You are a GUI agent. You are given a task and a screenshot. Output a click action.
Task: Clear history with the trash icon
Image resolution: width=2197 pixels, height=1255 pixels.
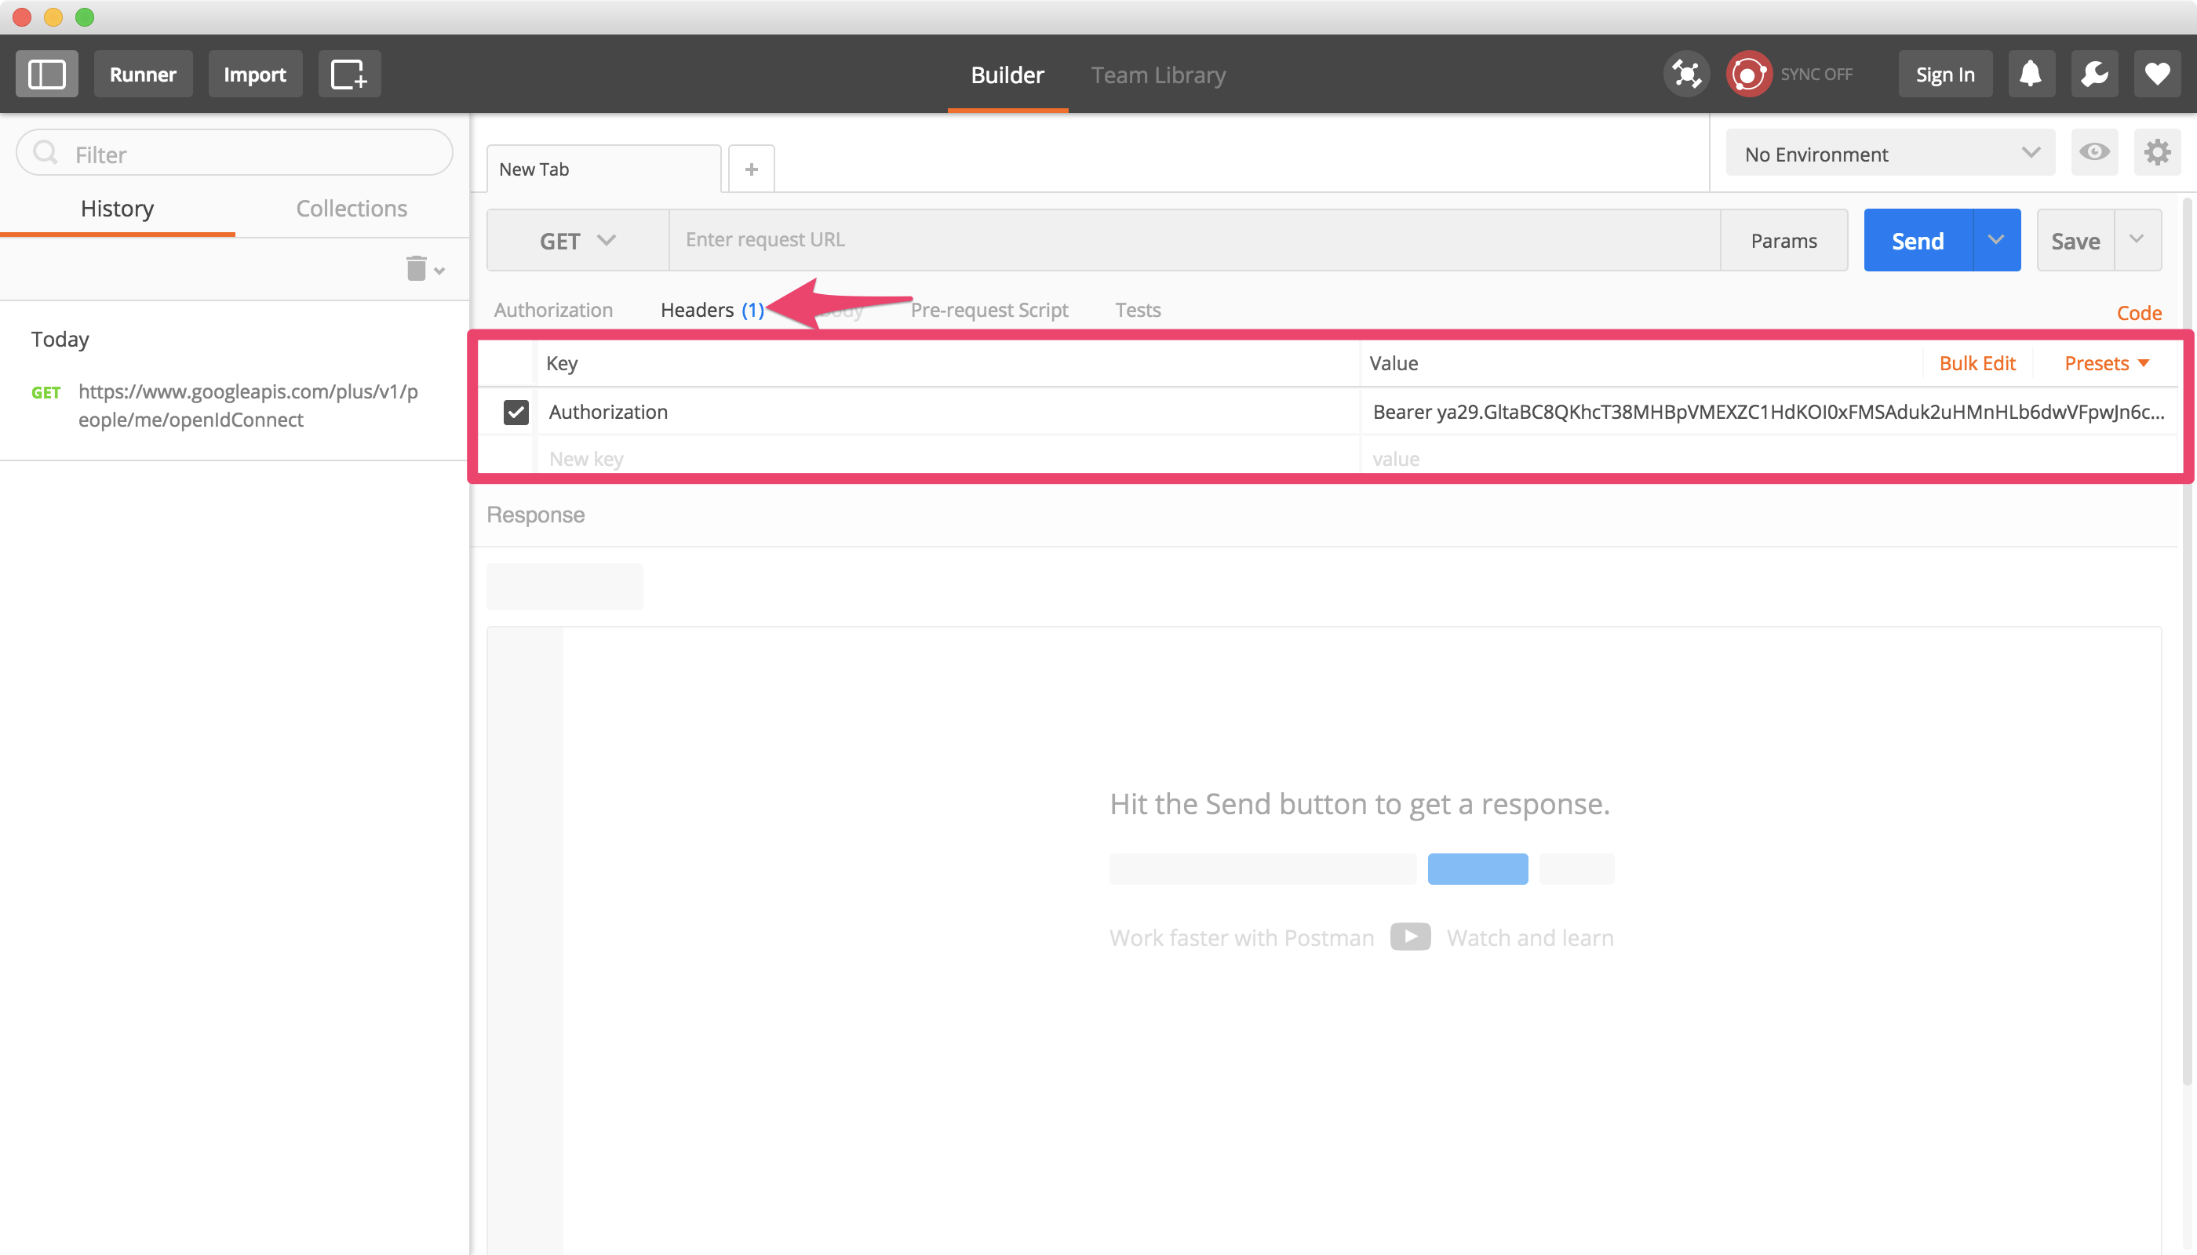(x=415, y=268)
